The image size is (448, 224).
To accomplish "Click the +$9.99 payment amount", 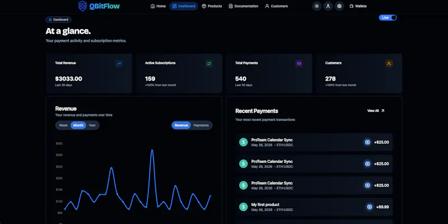I will click(382, 207).
